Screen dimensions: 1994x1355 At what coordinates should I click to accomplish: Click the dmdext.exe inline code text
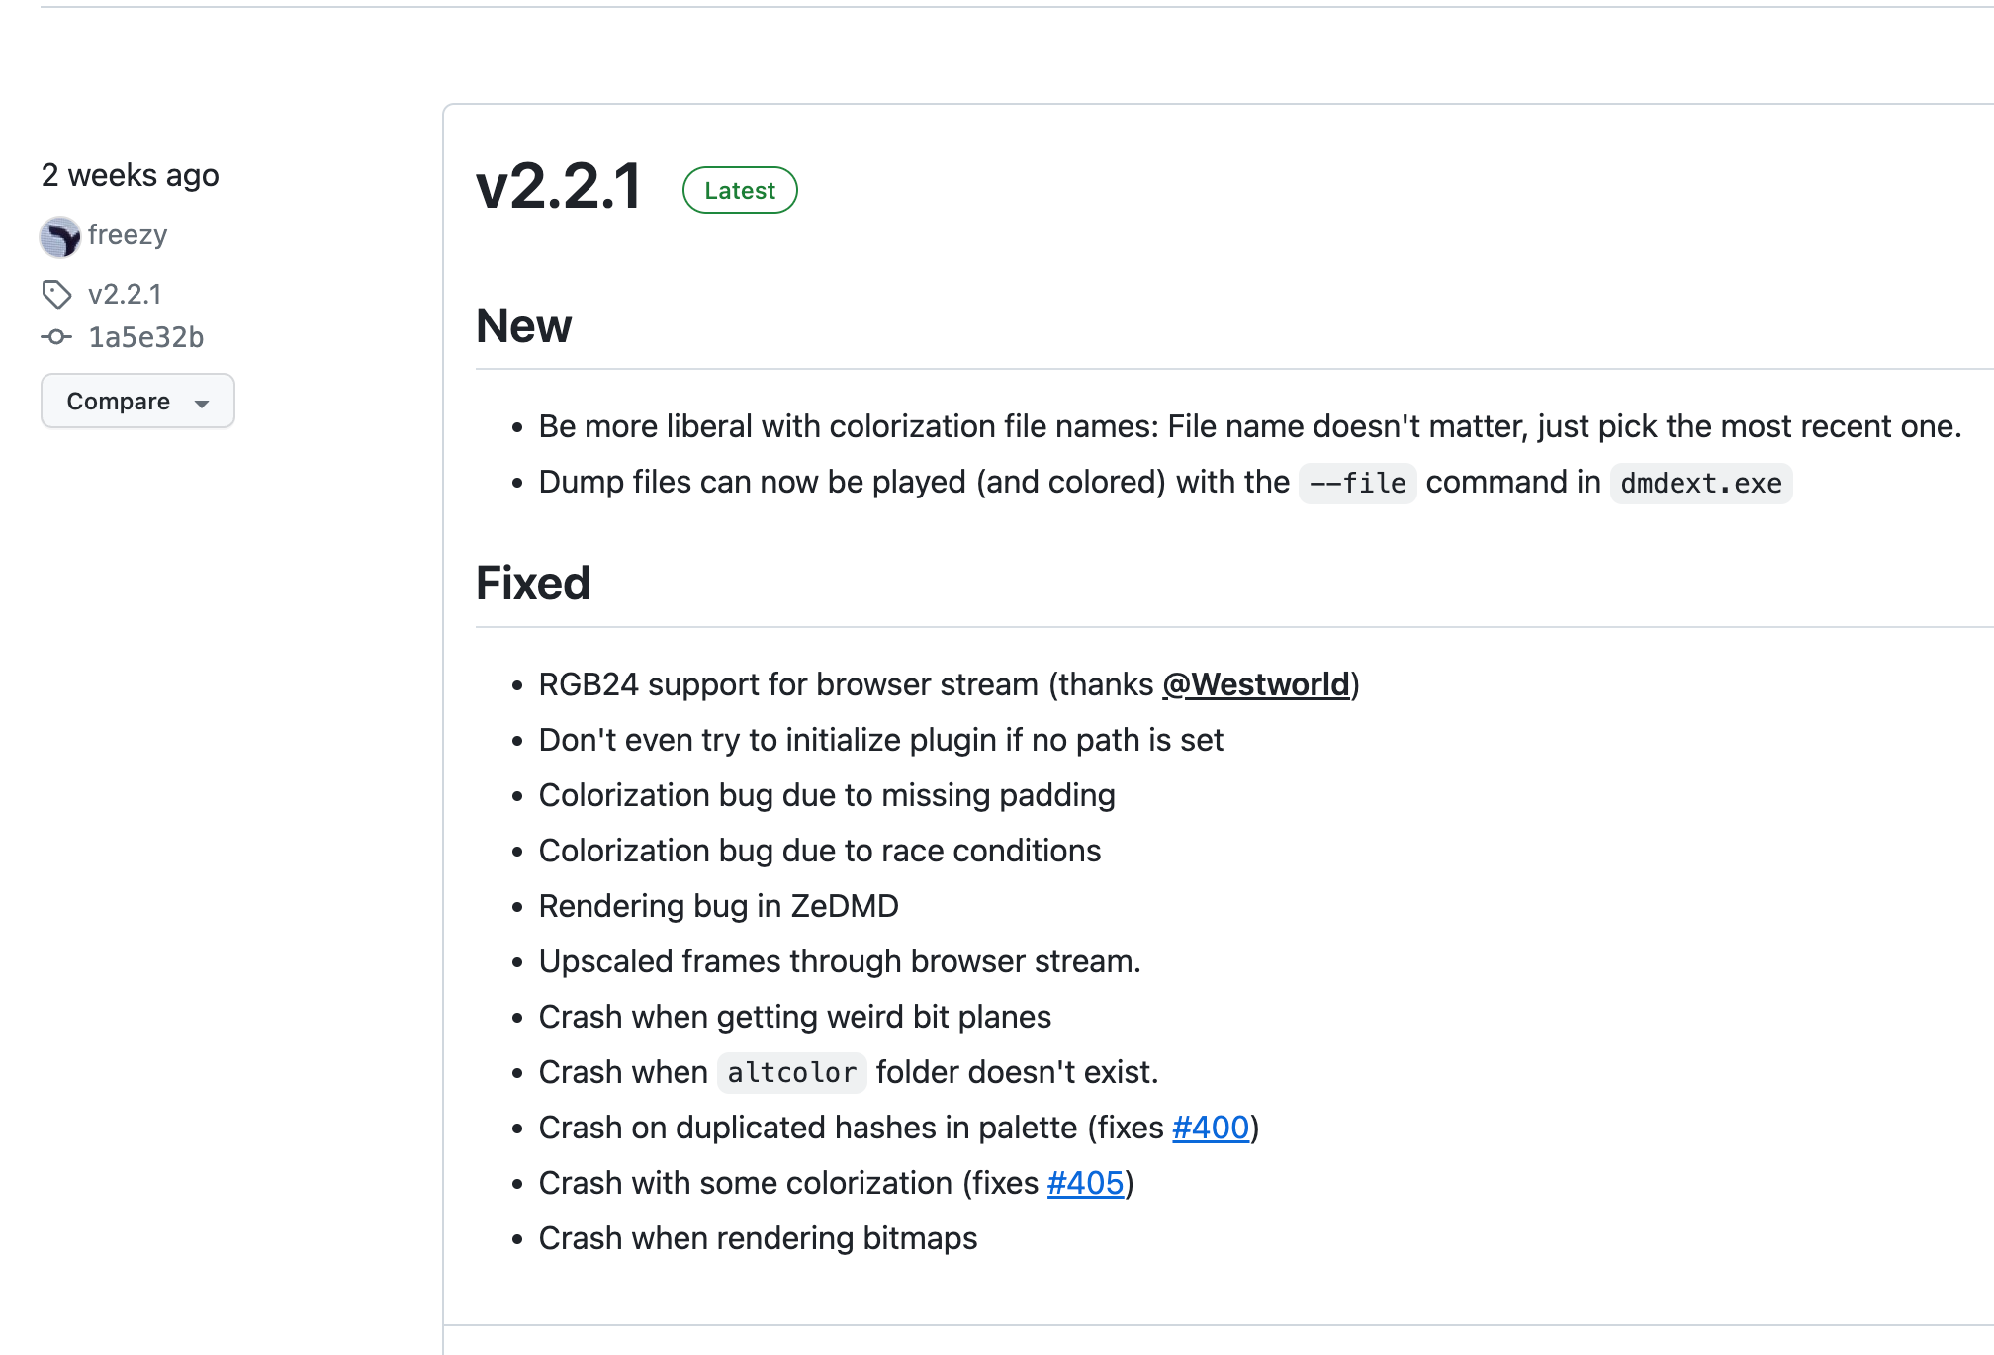tap(1700, 483)
